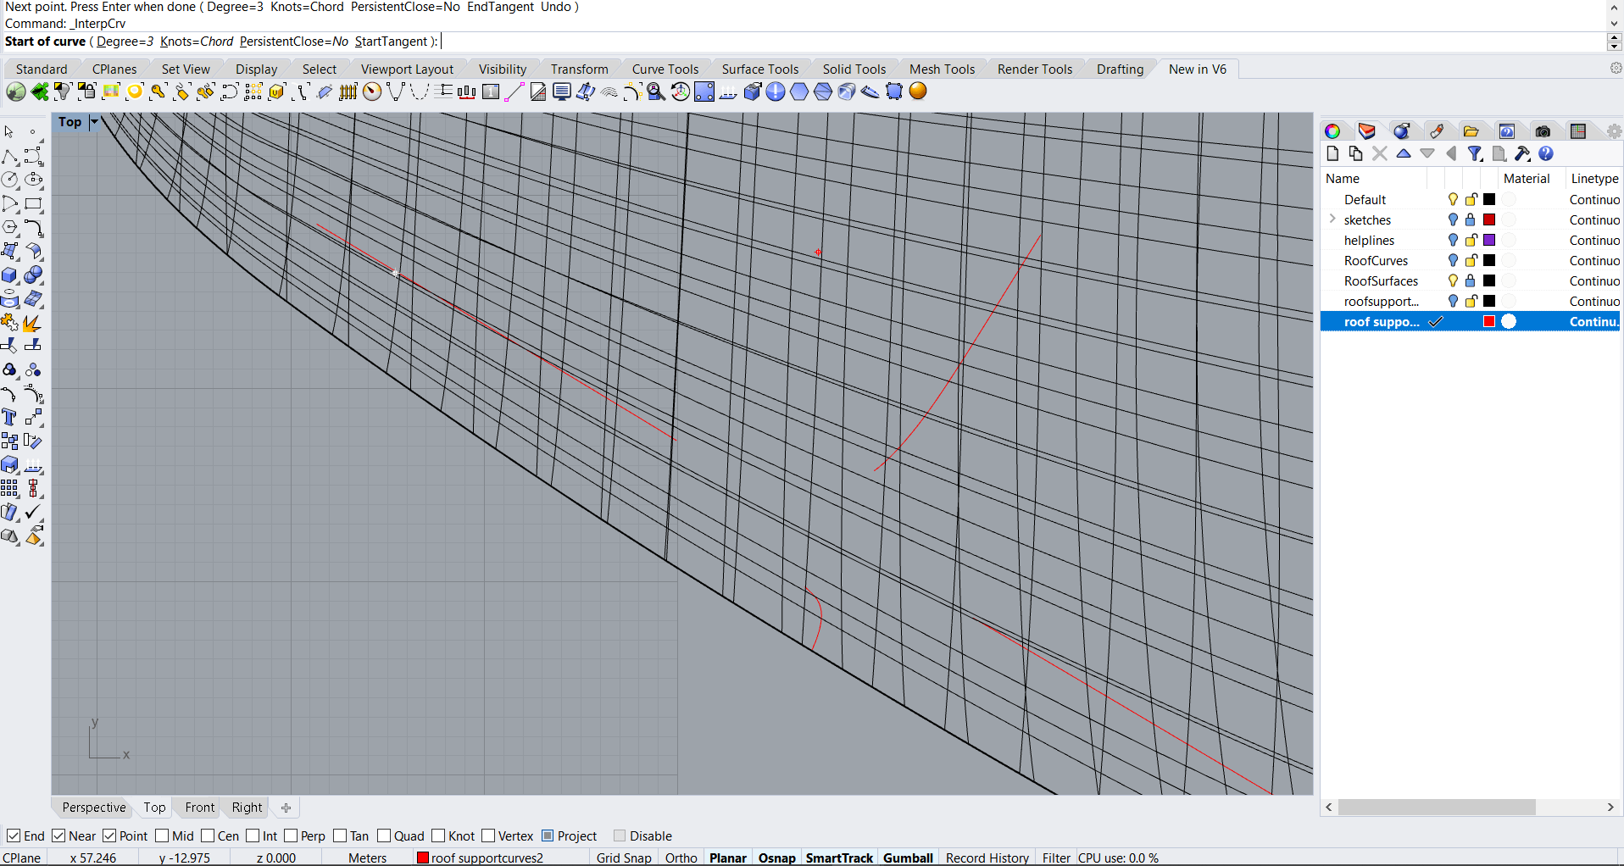The width and height of the screenshot is (1624, 866).
Task: Change the helplines layer purple color swatch
Action: 1489,240
